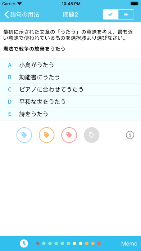Tap the clock timer icon
This screenshot has height=251, width=141.
(24, 243)
